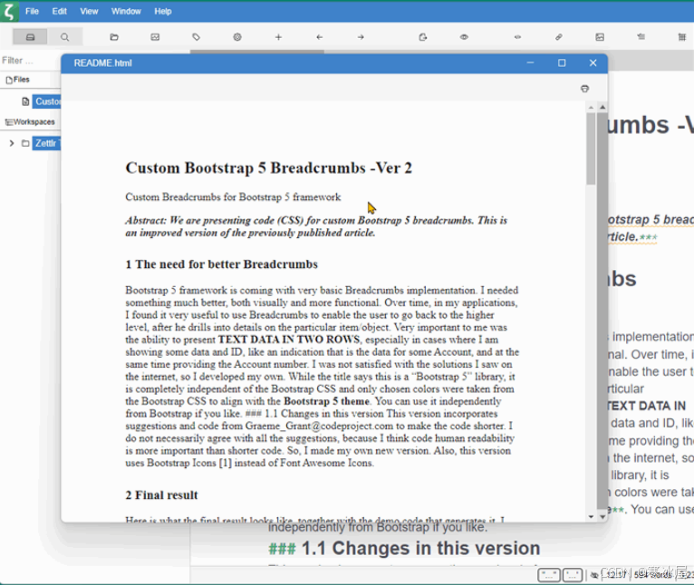
Task: Open the Window menu
Action: (126, 12)
